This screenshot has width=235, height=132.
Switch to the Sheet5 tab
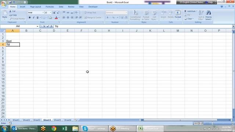click(57, 120)
